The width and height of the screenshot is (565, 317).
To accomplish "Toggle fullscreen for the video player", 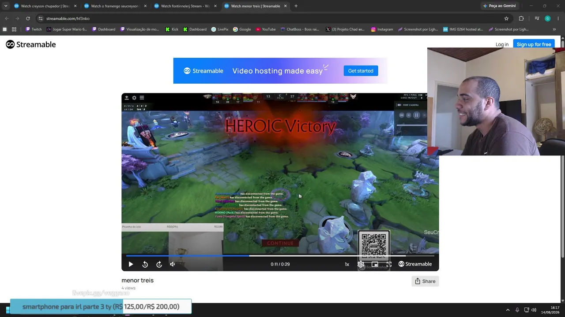I will pyautogui.click(x=389, y=264).
